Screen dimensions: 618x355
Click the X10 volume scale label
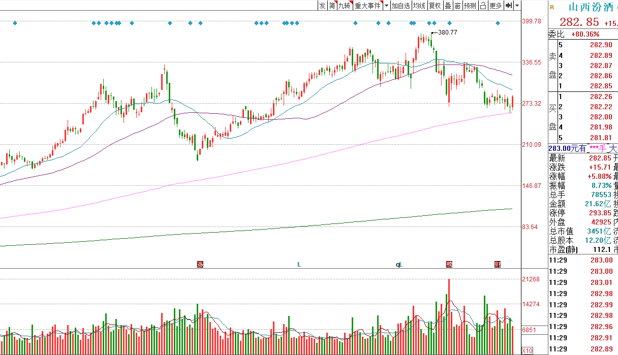(528, 351)
